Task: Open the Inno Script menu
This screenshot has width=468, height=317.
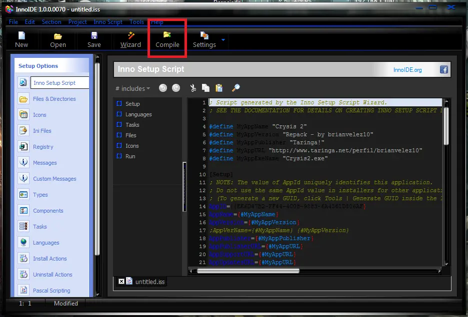Action: coord(108,22)
